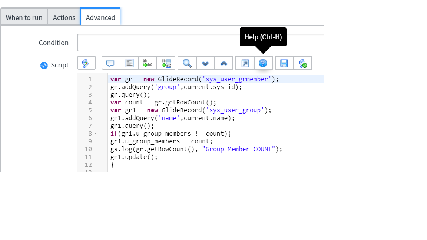Click the script syntax check icon
This screenshot has height=240, width=427.
[302, 63]
